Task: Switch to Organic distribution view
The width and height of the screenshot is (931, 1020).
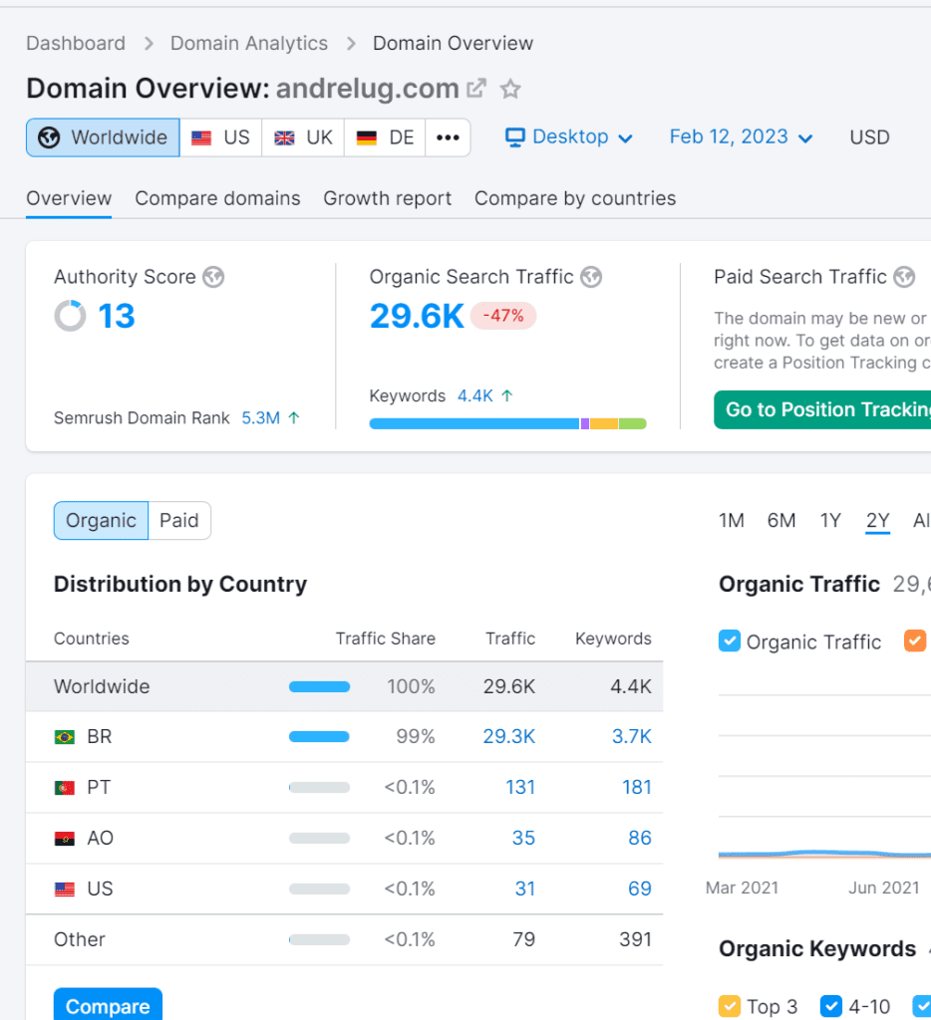Action: [x=101, y=520]
